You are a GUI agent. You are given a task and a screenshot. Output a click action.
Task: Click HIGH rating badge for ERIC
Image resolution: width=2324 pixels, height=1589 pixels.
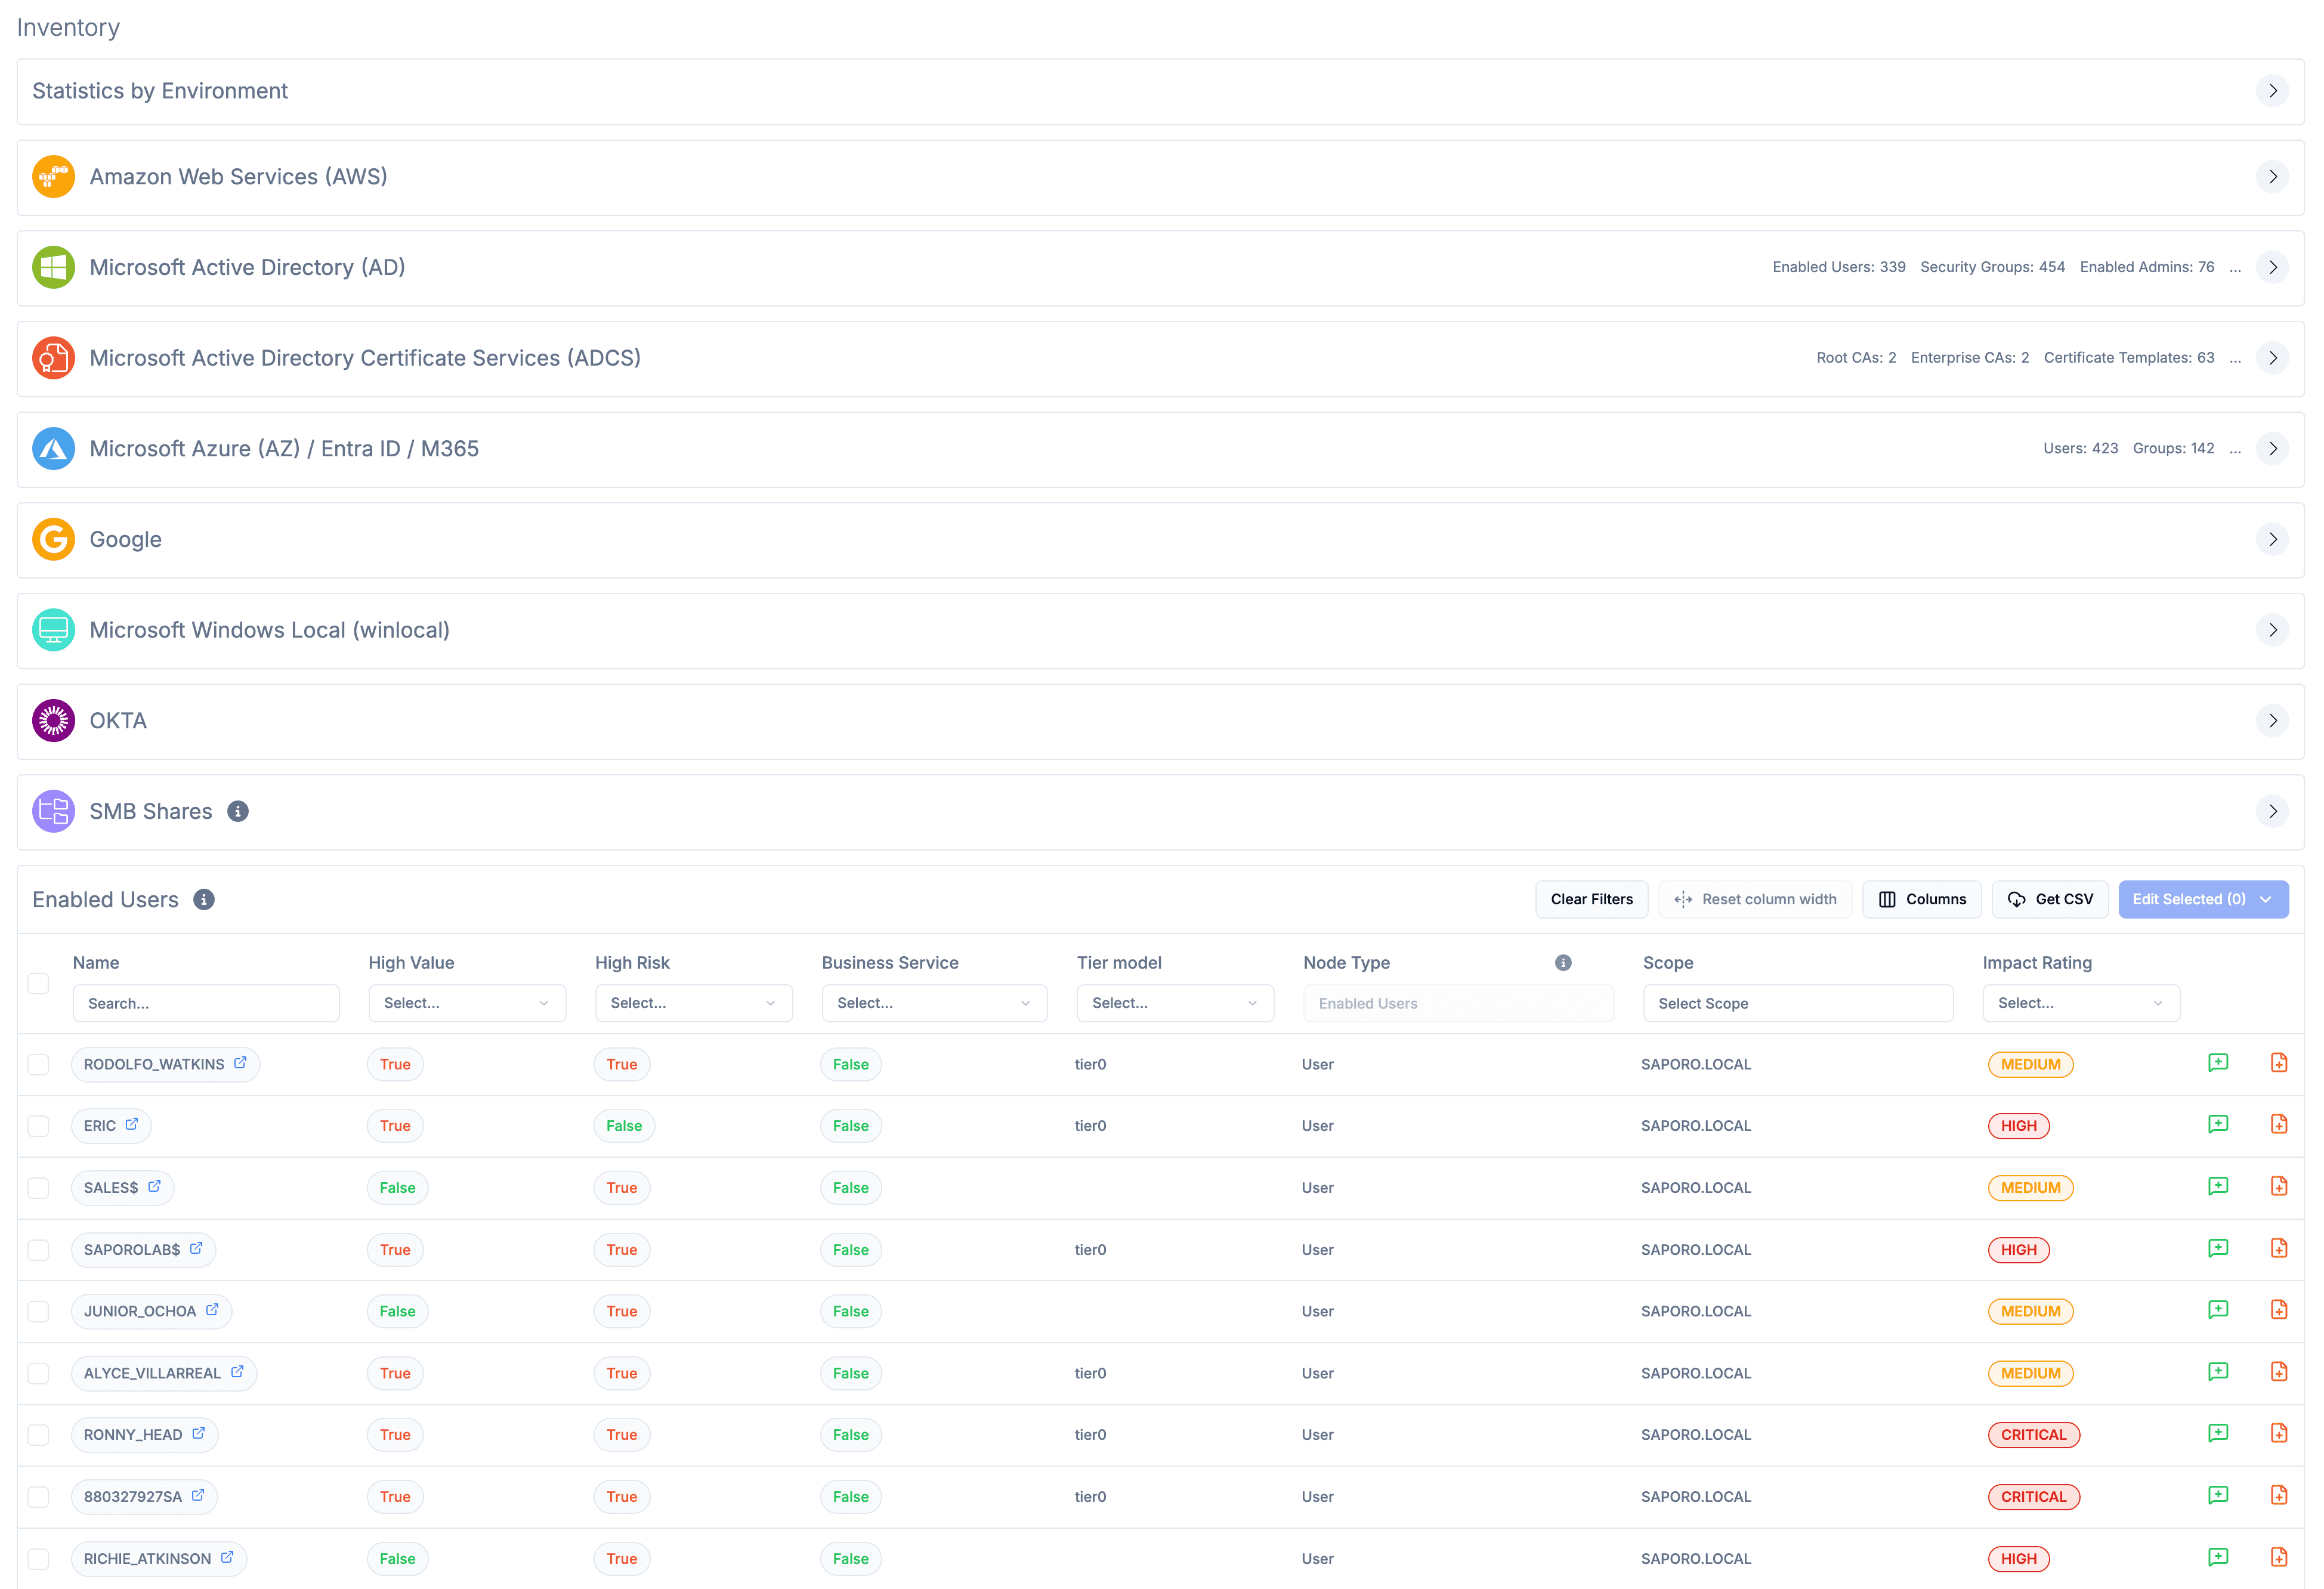tap(2018, 1126)
